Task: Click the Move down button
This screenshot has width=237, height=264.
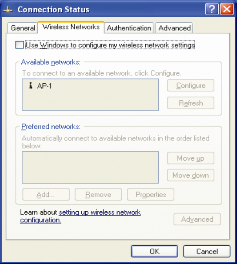Action: 190,175
